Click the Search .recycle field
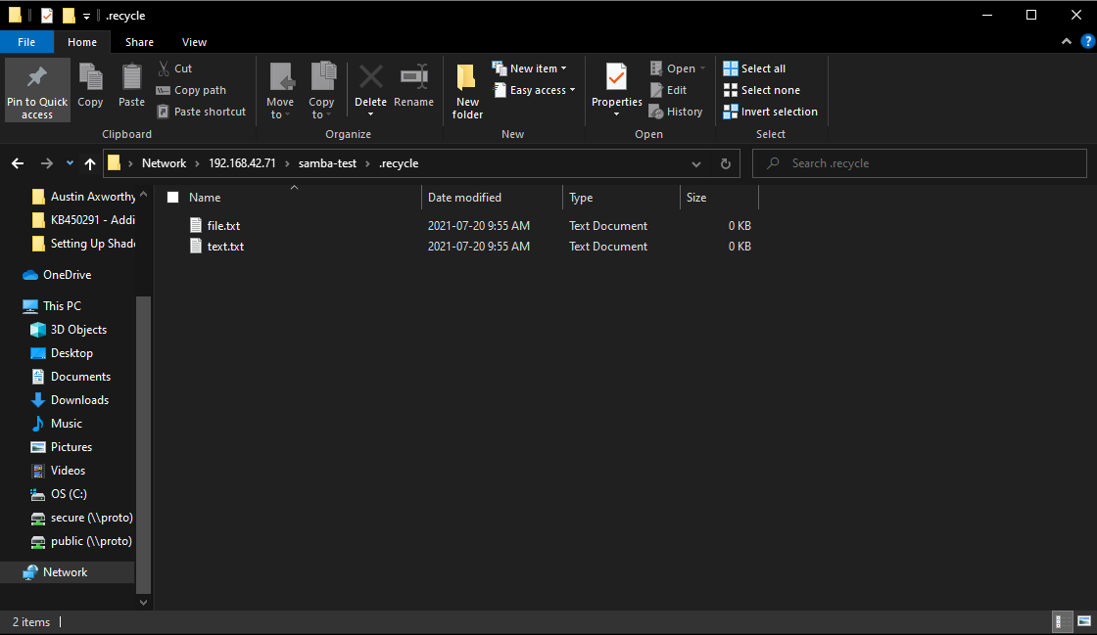This screenshot has width=1097, height=635. [x=920, y=163]
